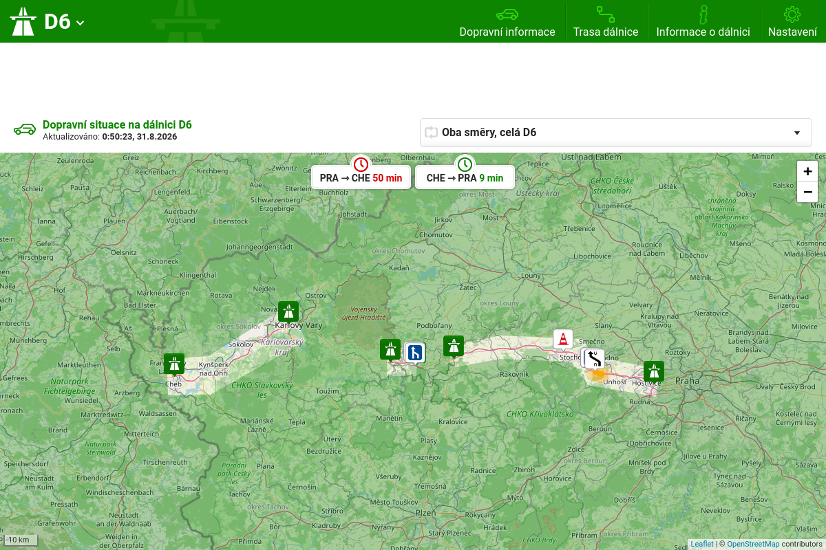
Task: Click the car icon beside Dopravní situace
Action: (25, 129)
